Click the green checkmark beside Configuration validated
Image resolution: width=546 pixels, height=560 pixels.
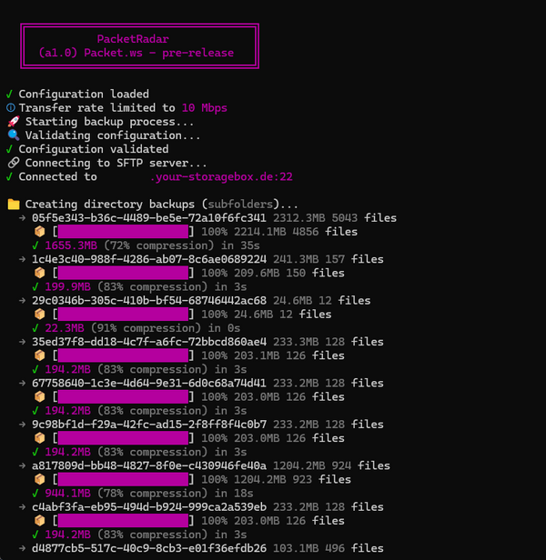point(10,149)
